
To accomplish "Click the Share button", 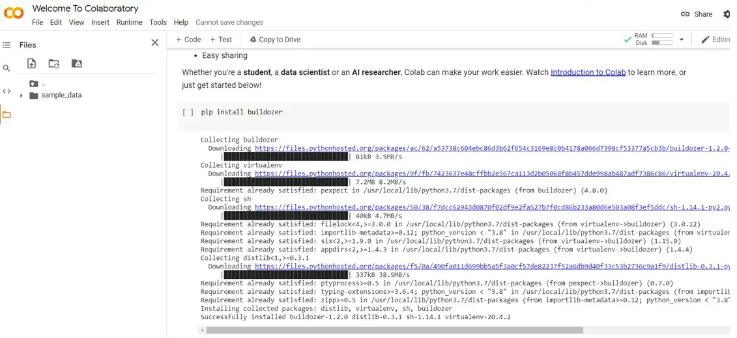I will pos(697,14).
